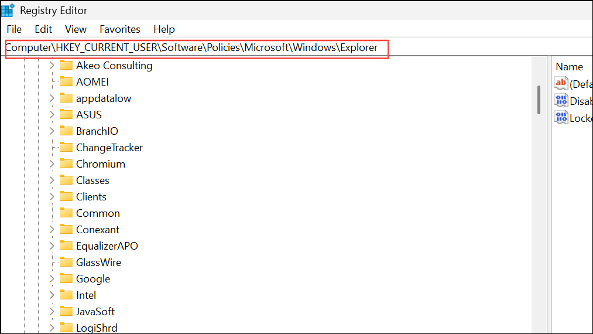Expand the JavaSoft key
The image size is (593, 334).
tap(52, 312)
